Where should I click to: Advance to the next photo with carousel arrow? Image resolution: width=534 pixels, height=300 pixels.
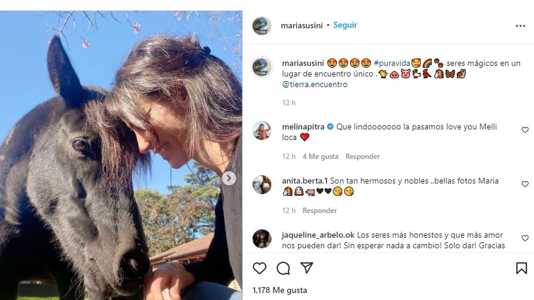229,178
